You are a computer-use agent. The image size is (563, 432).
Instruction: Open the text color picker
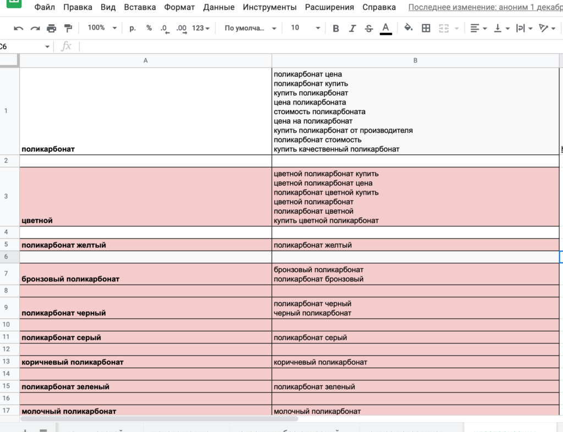click(385, 29)
